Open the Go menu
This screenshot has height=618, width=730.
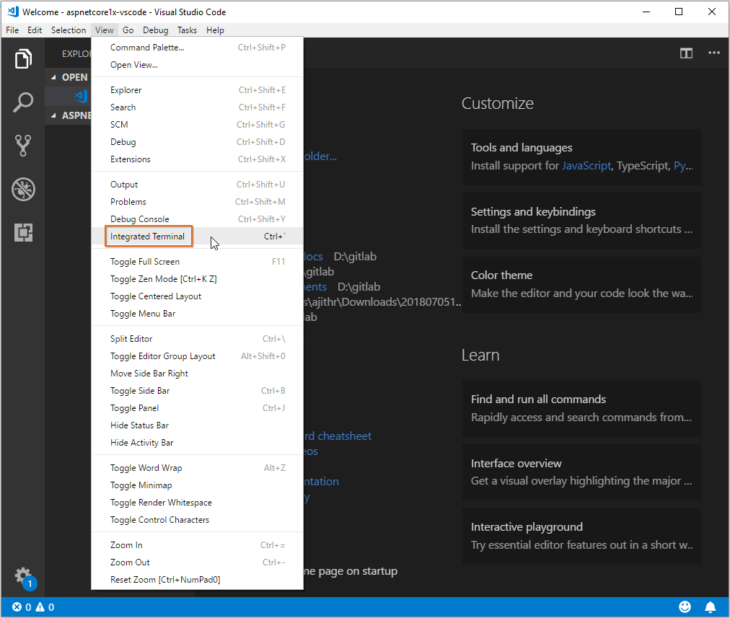coord(128,30)
